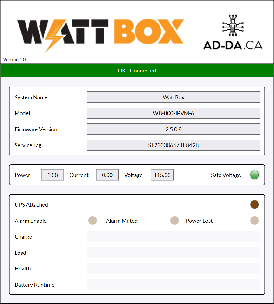
Task: Click the Version 1.0 label
Action: click(15, 60)
